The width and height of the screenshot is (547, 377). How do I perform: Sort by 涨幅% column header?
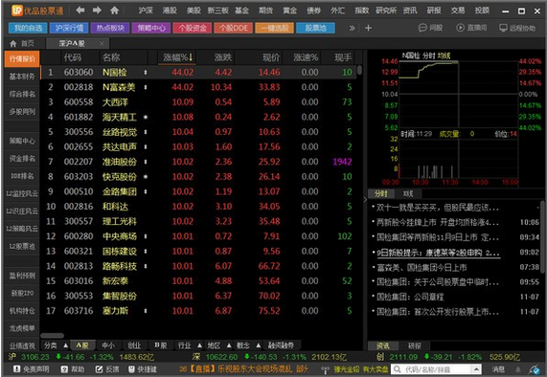(x=177, y=57)
